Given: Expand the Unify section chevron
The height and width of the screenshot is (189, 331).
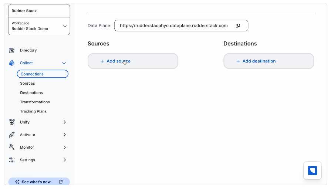Looking at the screenshot, I should coord(65,122).
